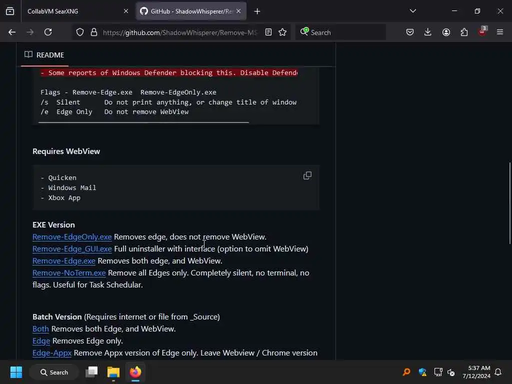This screenshot has width=512, height=384.
Task: Open Firefox downloads panel
Action: coord(428,32)
